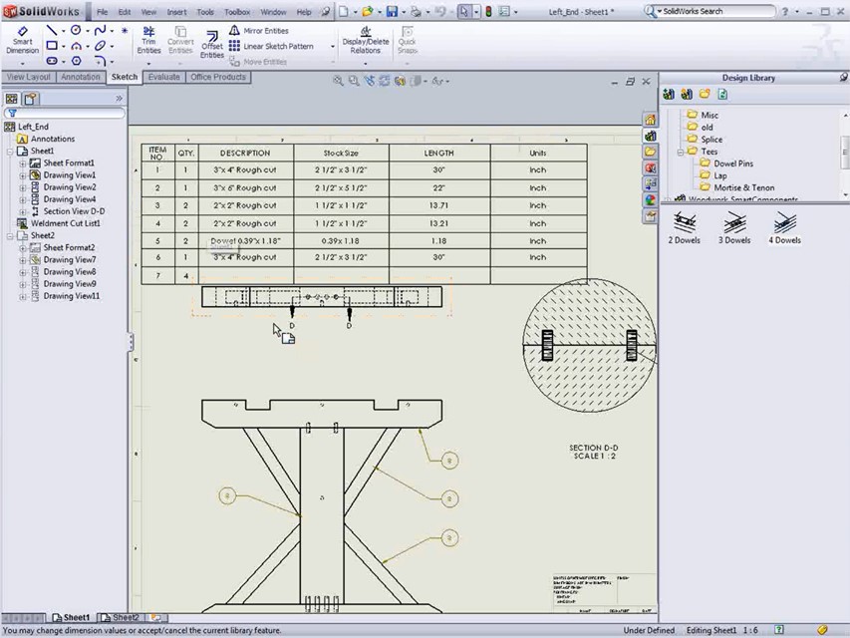
Task: Open the Appearances tab in task pane
Action: tap(650, 199)
